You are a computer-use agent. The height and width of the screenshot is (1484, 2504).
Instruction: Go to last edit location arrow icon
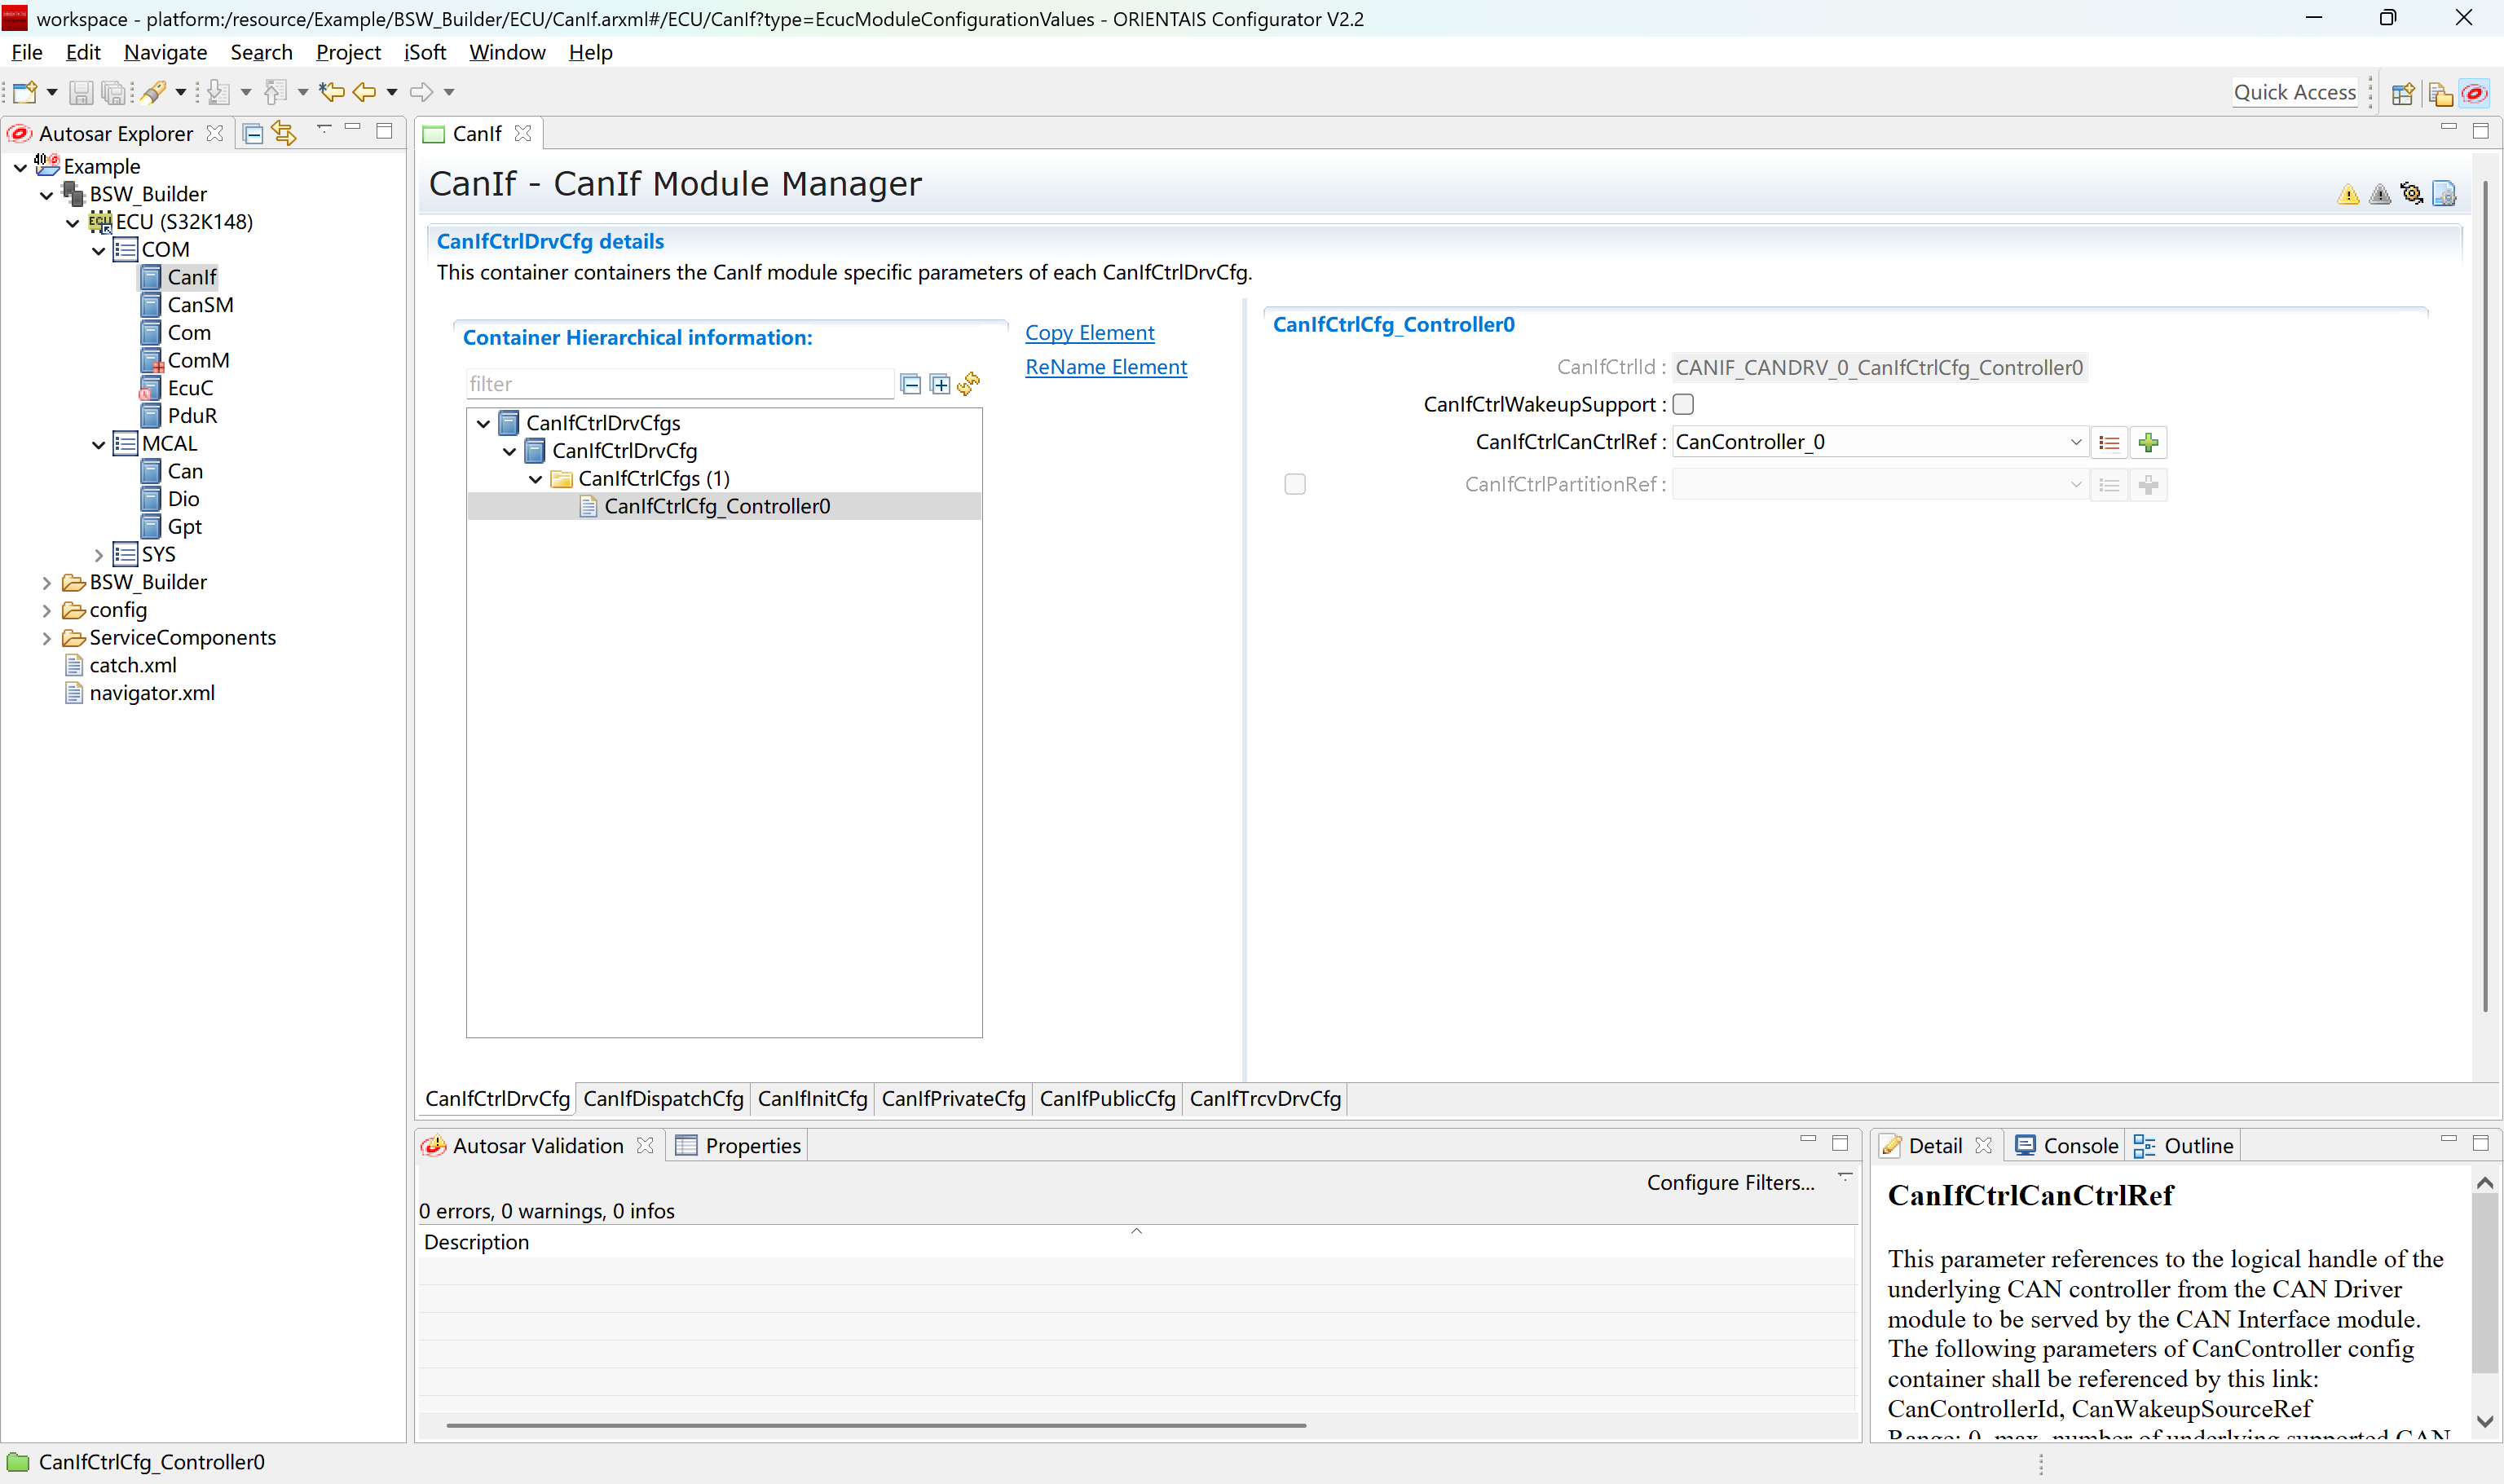point(331,92)
